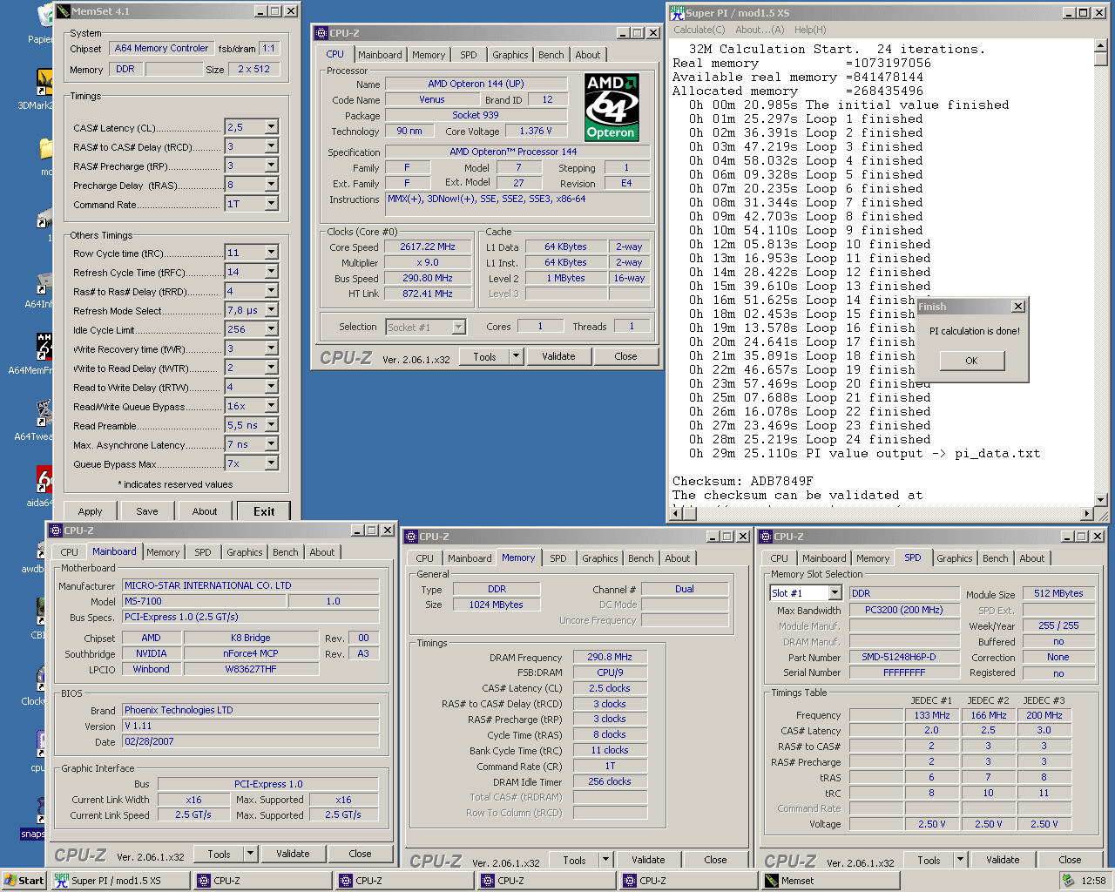The width and height of the screenshot is (1115, 892).
Task: Select About tab in Mainboard CPU-Z window
Action: click(322, 552)
